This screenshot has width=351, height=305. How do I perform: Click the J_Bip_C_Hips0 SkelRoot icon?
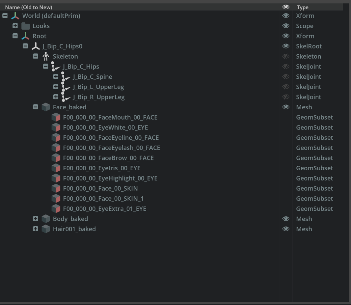click(x=36, y=46)
